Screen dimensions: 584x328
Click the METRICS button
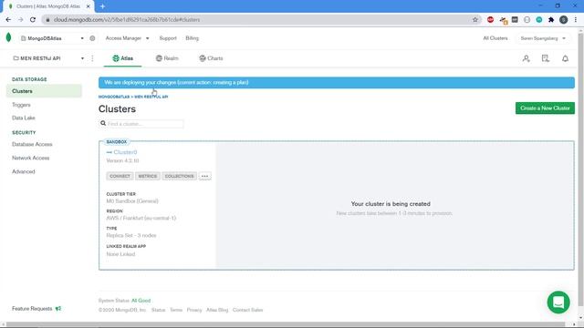click(148, 176)
